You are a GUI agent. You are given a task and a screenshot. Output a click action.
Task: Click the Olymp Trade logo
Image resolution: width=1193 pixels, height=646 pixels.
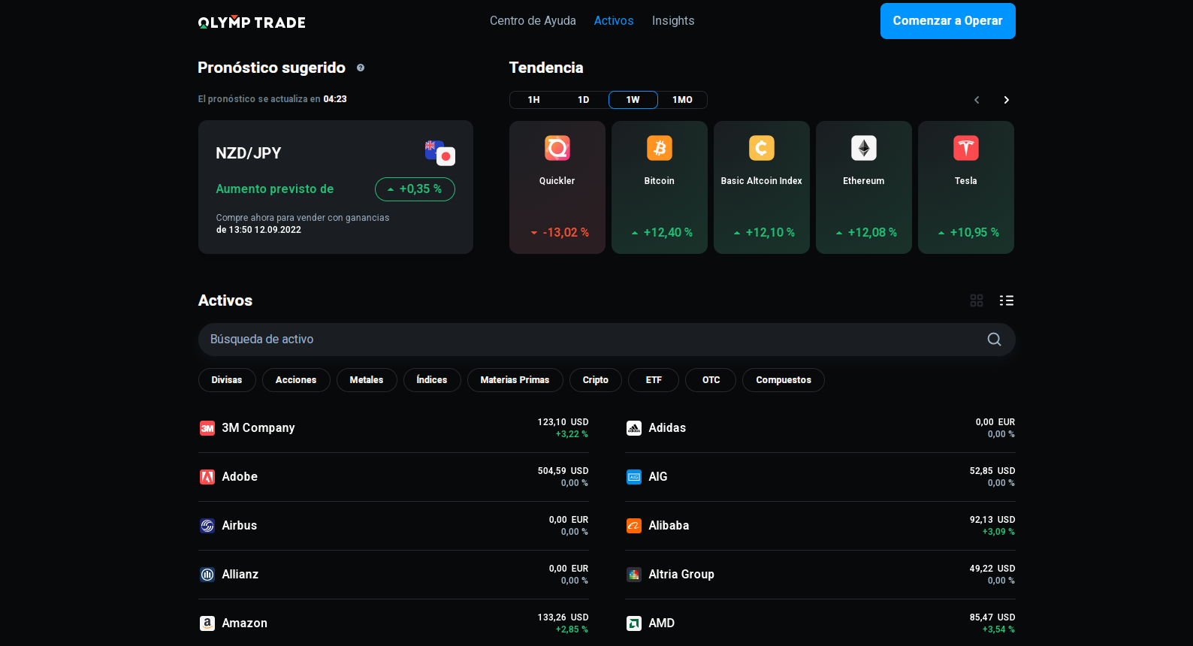click(x=252, y=23)
